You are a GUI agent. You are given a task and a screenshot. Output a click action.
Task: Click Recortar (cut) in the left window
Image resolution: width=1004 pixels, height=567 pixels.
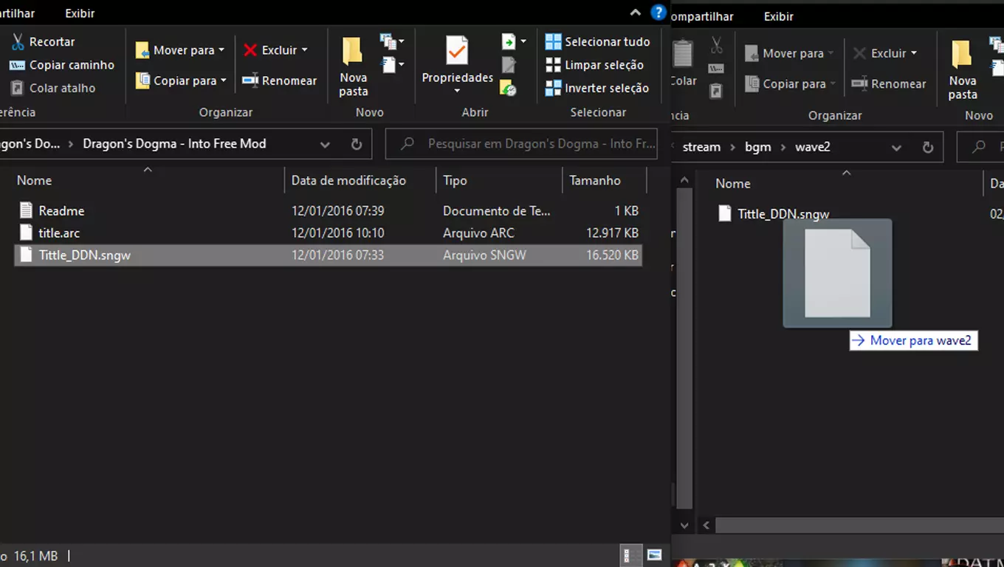[43, 42]
